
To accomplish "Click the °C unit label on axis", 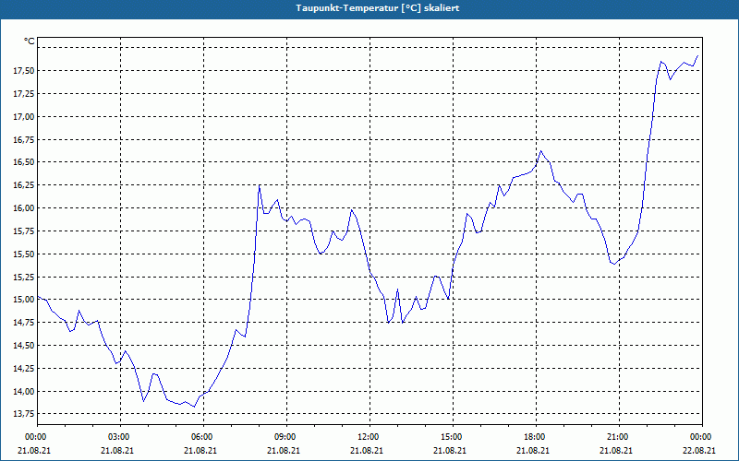I will click(x=30, y=41).
